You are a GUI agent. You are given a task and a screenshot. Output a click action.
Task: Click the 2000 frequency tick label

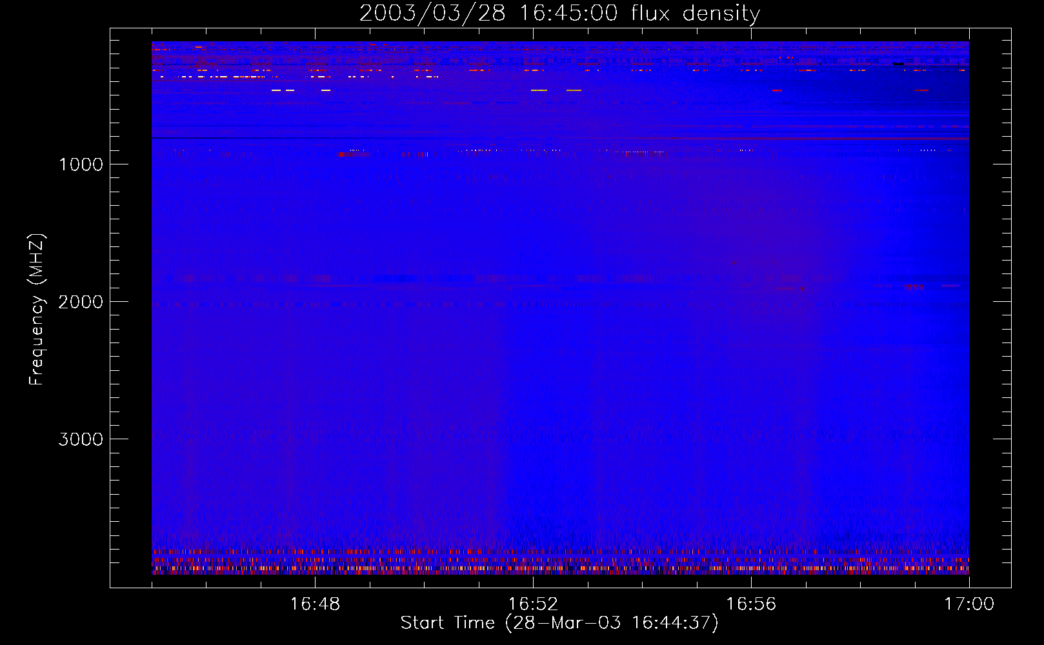pyautogui.click(x=81, y=302)
